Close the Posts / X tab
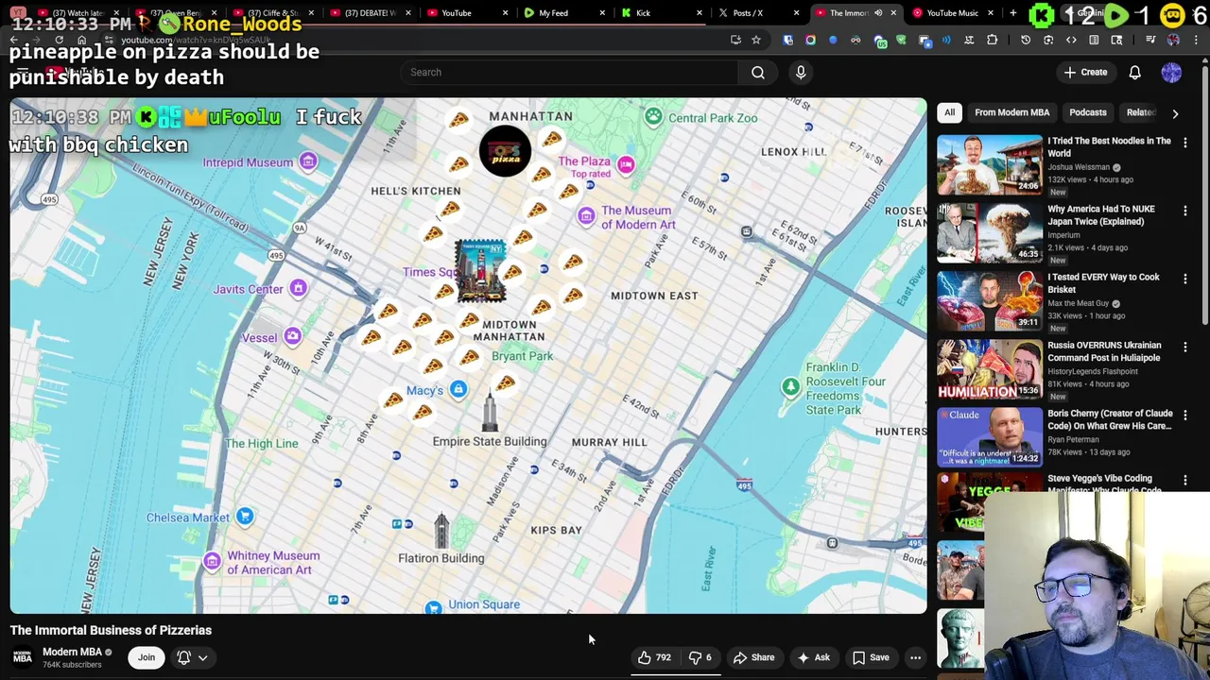 (x=796, y=13)
